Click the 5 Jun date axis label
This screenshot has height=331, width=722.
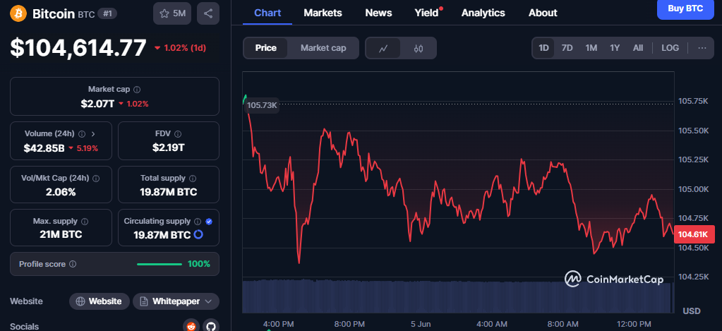pos(421,324)
